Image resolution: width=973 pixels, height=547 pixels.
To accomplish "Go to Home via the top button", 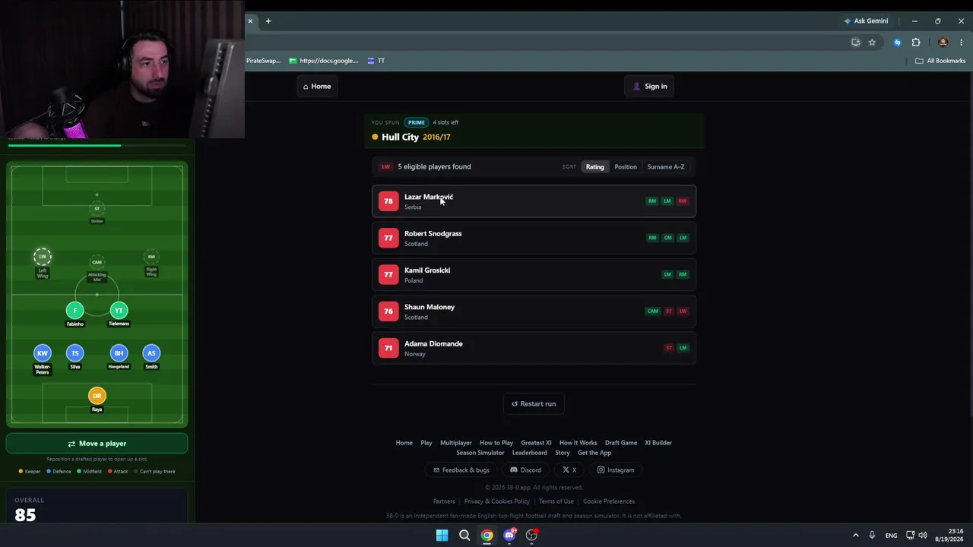I will [x=317, y=87].
